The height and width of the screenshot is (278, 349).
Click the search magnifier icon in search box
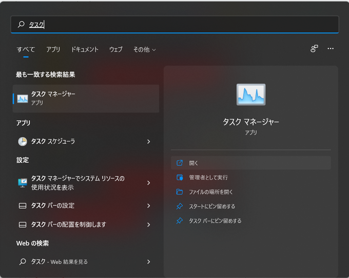(21, 24)
